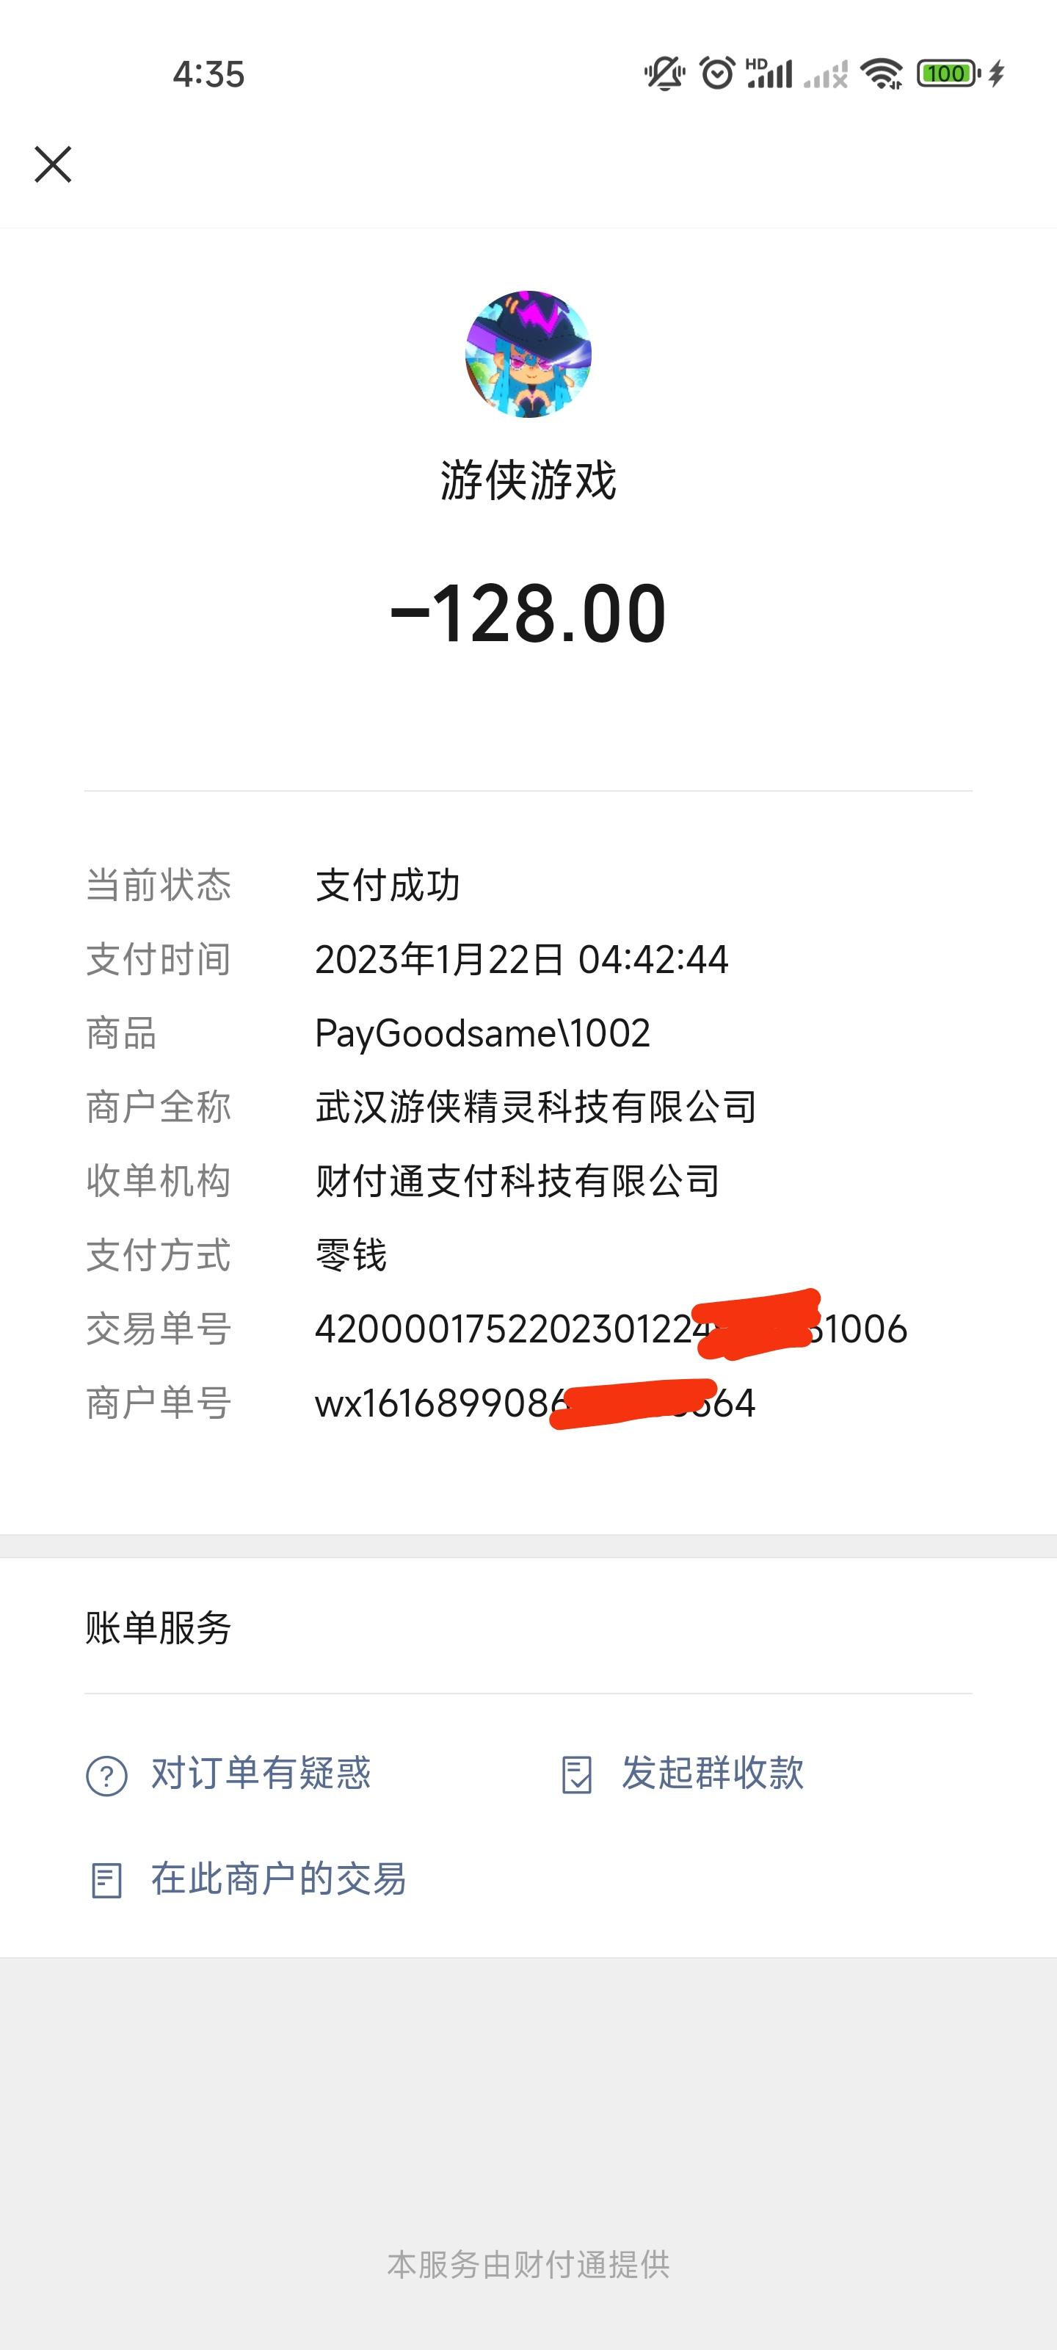Tap the alarm clock status icon
Screen dimensions: 1057x2350
click(x=717, y=73)
